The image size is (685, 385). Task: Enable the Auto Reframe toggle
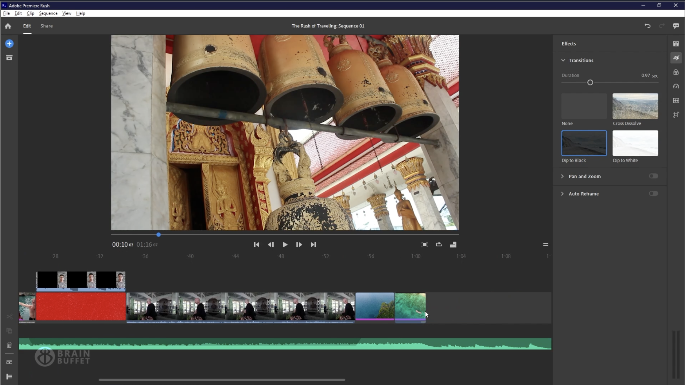(654, 193)
